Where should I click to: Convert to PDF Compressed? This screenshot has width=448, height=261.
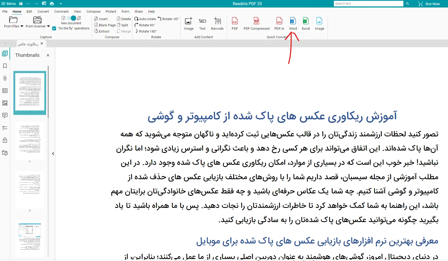256,23
